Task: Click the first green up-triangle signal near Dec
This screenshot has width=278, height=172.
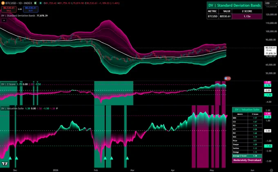Action: (10, 158)
